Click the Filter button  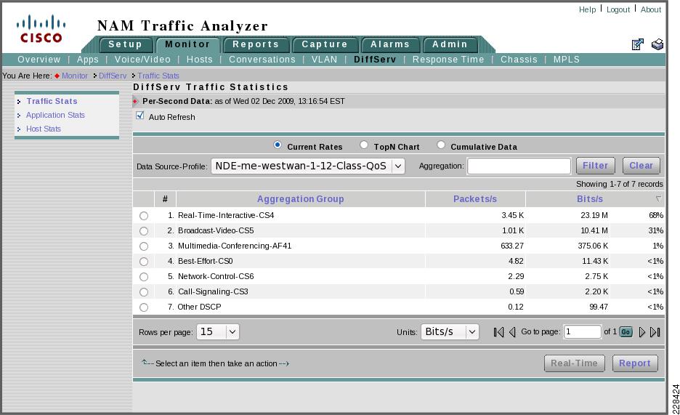pyautogui.click(x=596, y=166)
